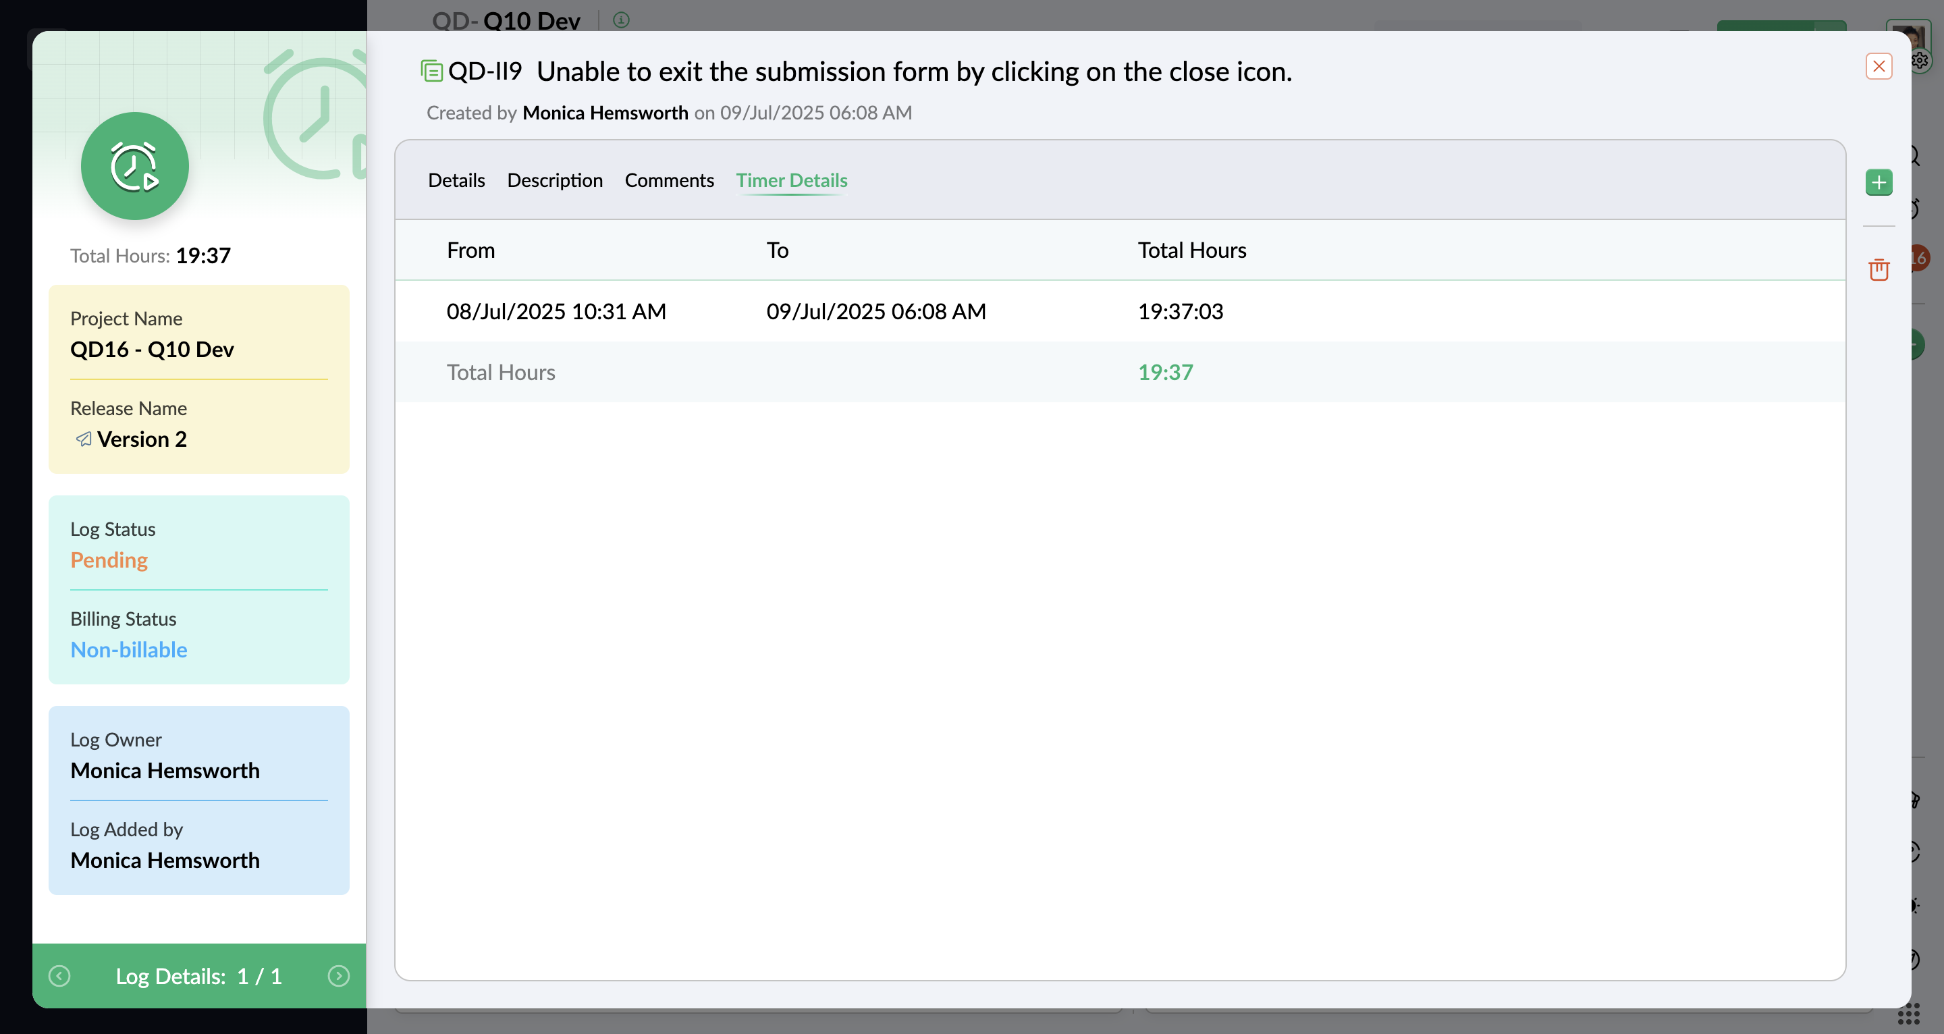Click the info icon beside Q10 Dev
Screen dimensions: 1944x1034
click(621, 20)
